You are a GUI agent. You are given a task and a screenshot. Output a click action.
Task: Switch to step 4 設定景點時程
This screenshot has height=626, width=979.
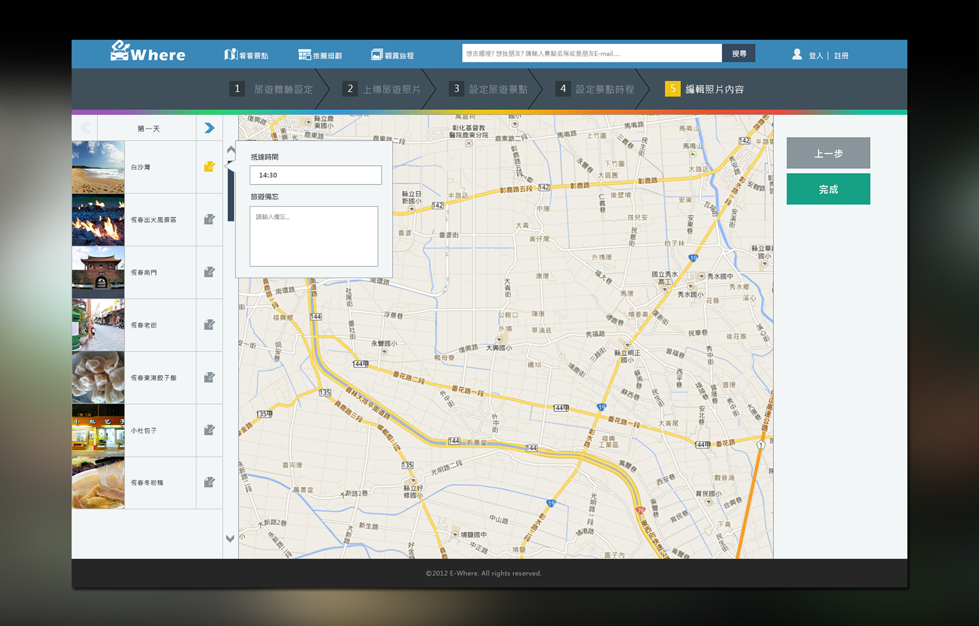pyautogui.click(x=595, y=89)
